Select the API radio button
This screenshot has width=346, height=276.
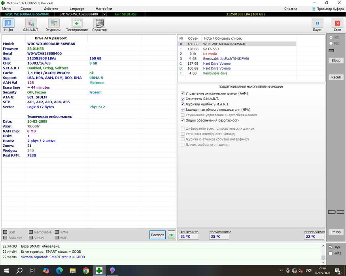coord(331,37)
